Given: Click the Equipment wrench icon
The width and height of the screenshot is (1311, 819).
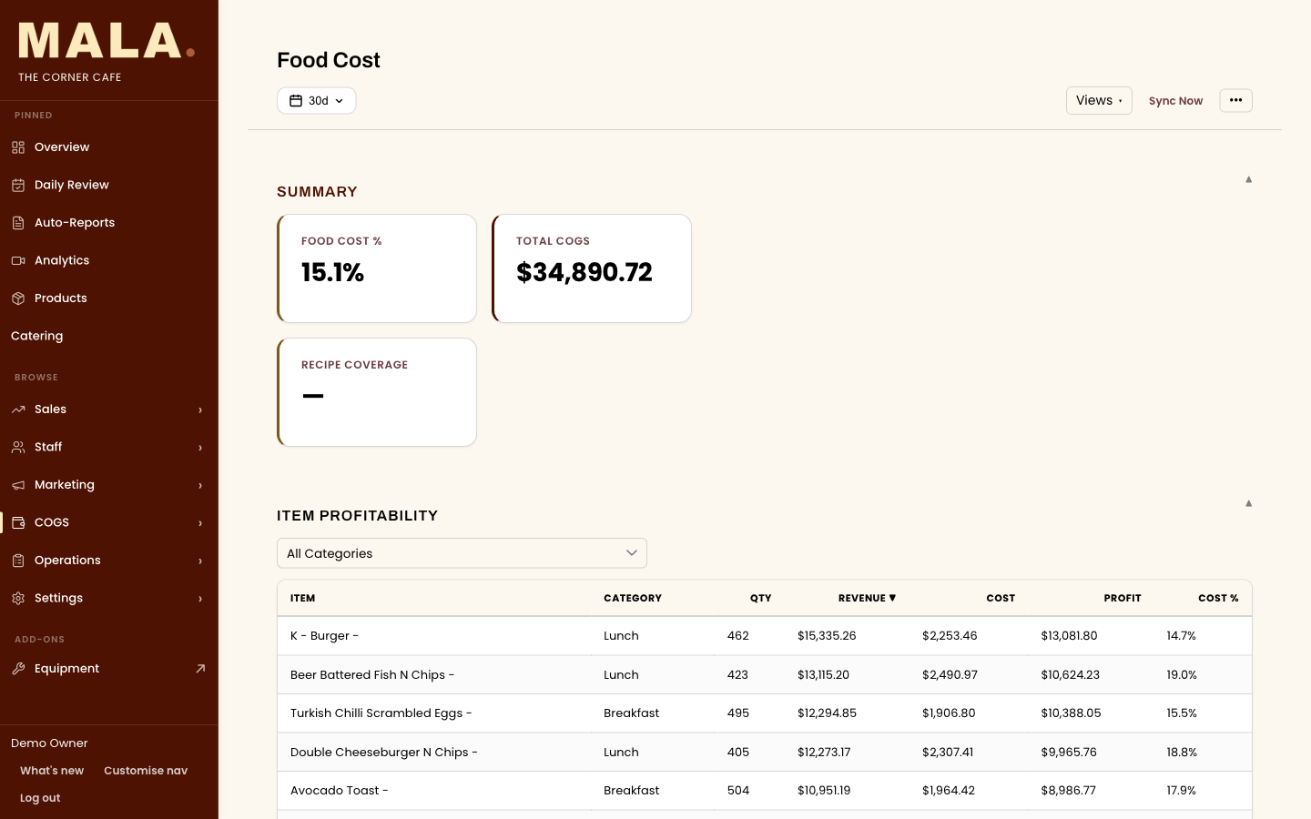Looking at the screenshot, I should (18, 669).
